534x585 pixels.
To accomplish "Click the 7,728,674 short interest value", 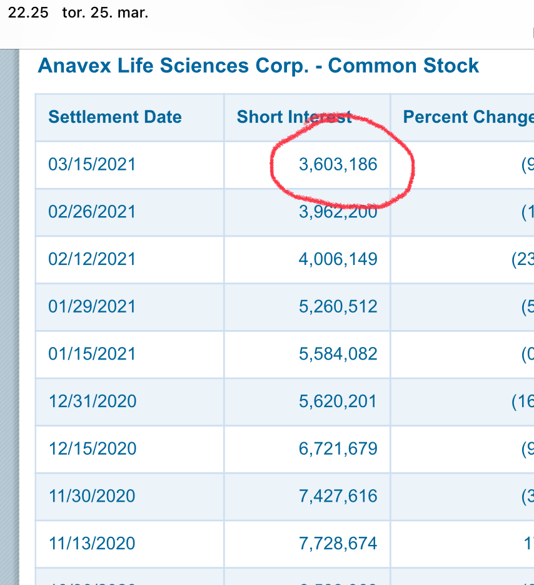I will (x=338, y=544).
